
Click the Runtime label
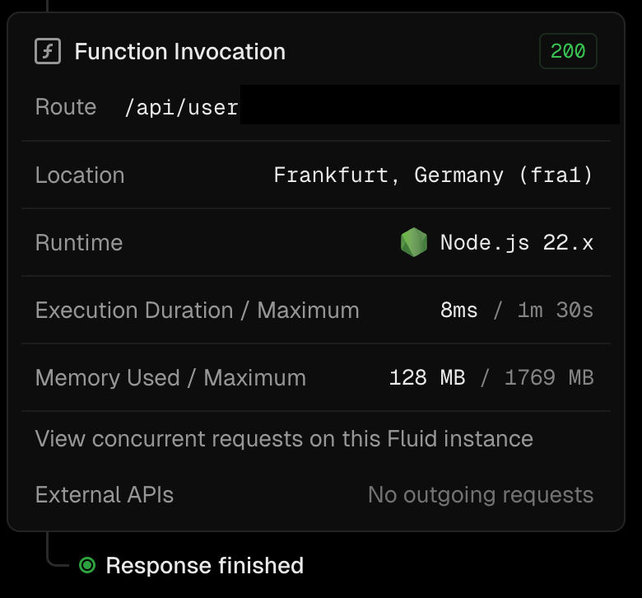pos(79,243)
